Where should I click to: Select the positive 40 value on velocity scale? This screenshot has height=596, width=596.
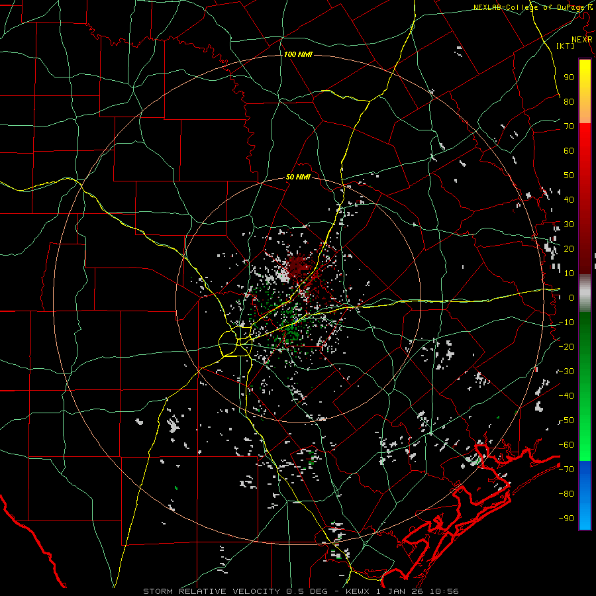click(569, 199)
